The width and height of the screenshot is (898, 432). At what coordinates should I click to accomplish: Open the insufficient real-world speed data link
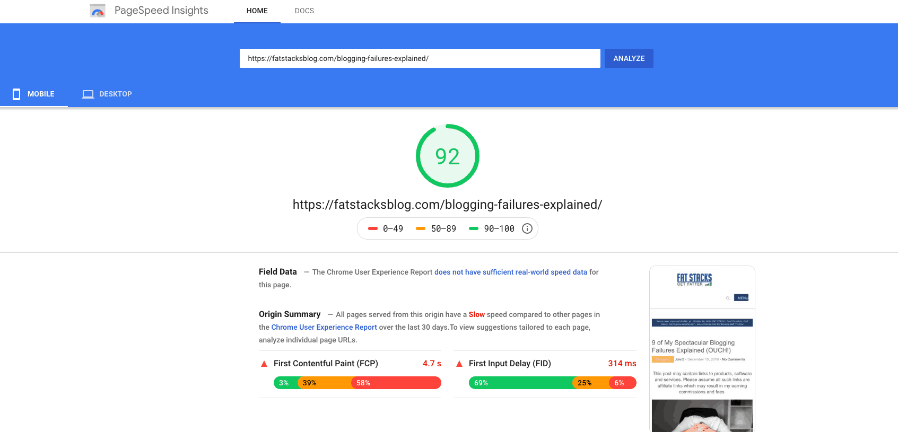(x=510, y=272)
